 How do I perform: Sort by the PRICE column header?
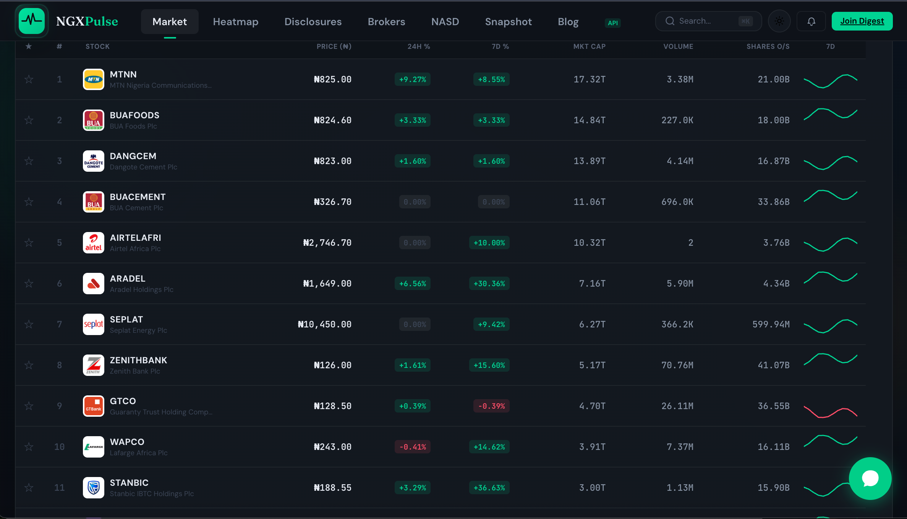pyautogui.click(x=334, y=47)
